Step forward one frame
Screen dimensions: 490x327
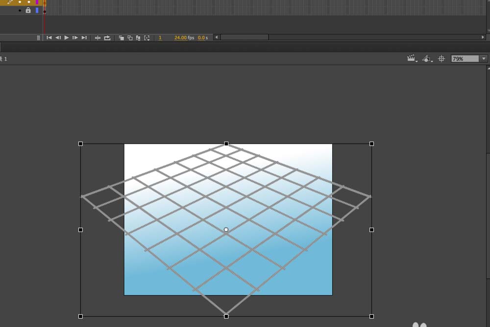(x=75, y=38)
